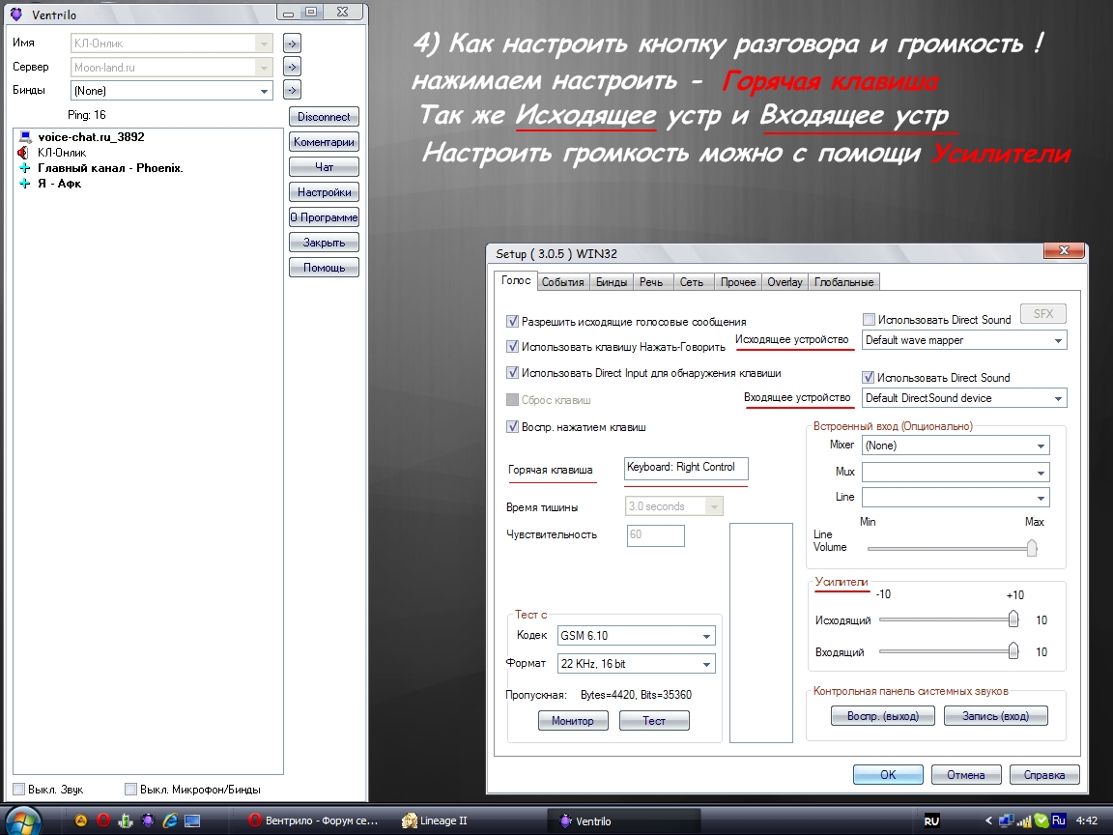Click the Тест button

654,721
